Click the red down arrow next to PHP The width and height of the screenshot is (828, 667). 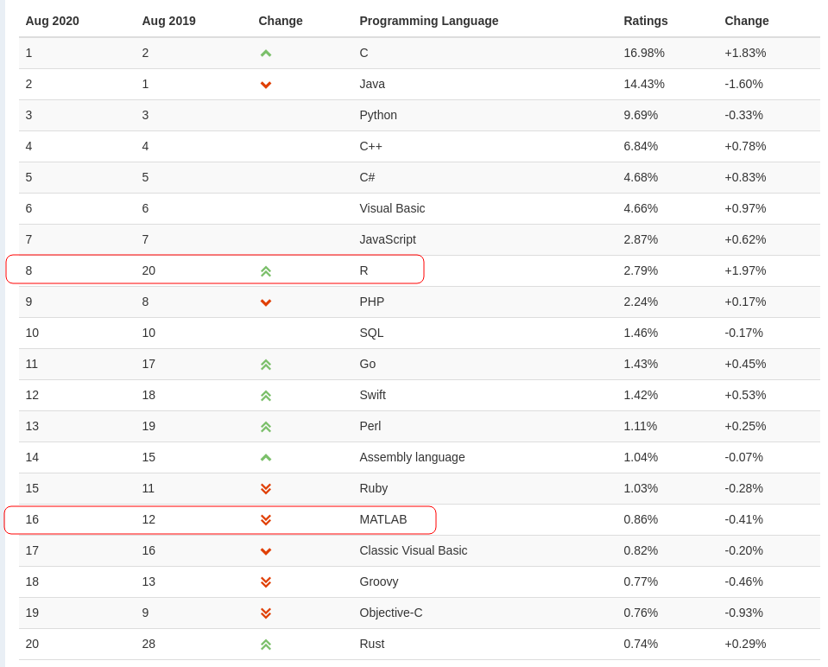pos(266,303)
